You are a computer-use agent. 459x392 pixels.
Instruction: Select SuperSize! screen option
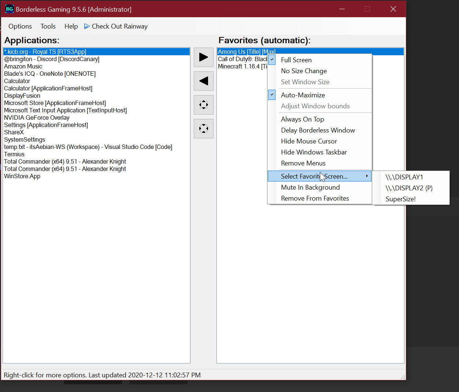400,199
